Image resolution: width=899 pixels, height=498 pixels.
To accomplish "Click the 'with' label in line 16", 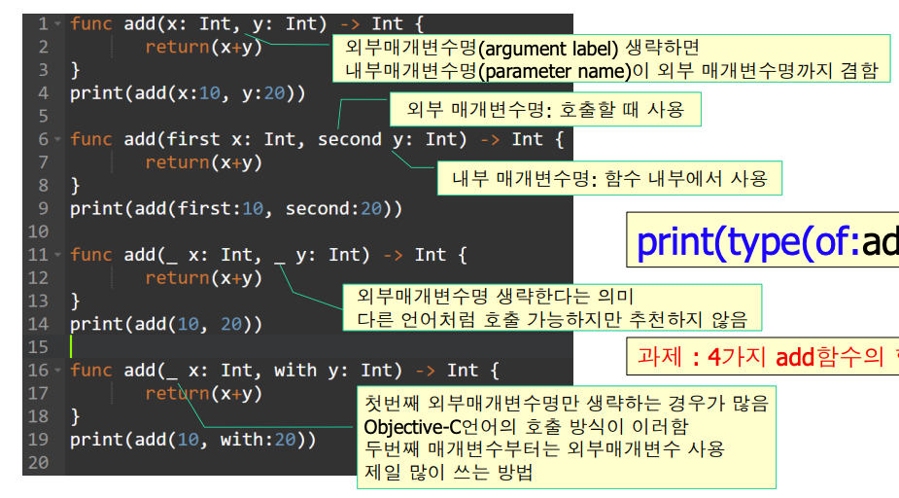I will point(294,371).
